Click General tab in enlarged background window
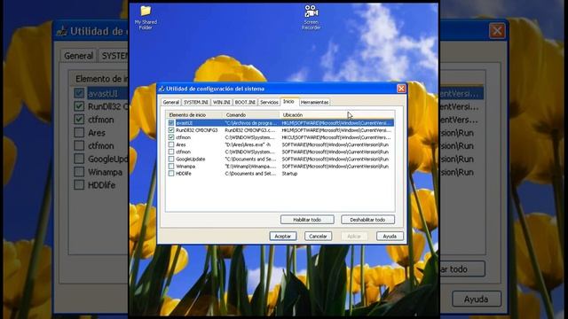The image size is (568, 319). point(78,56)
